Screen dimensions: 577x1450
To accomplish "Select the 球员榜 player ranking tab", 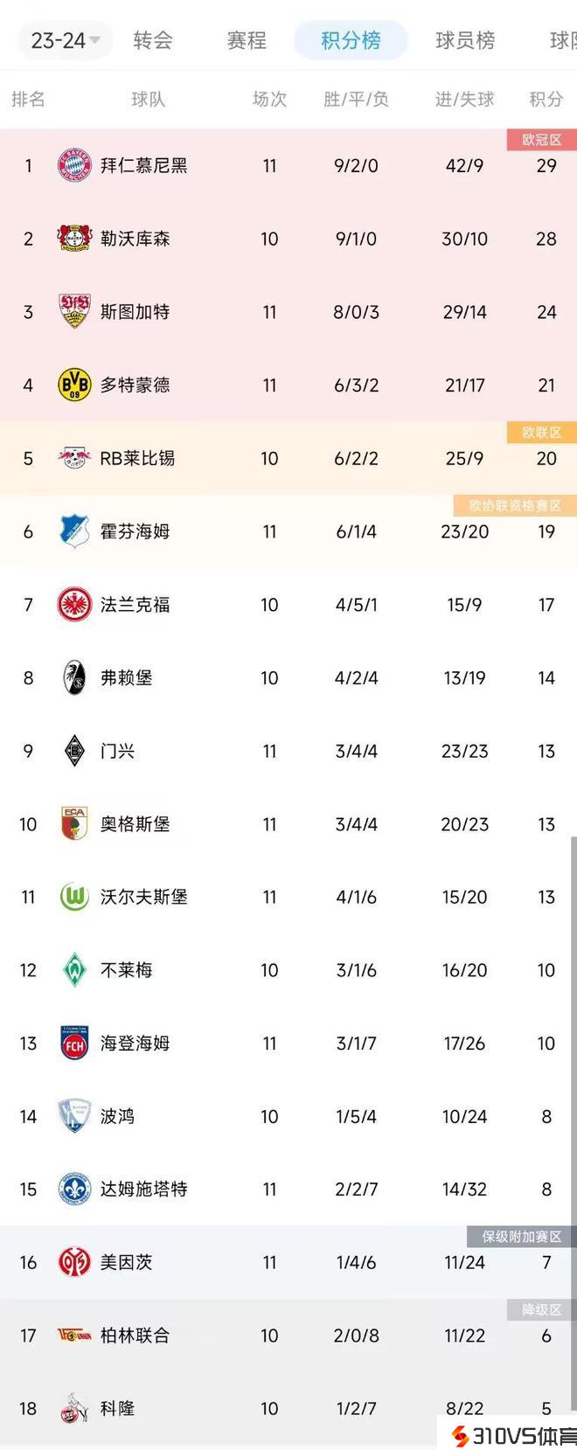I will point(465,40).
